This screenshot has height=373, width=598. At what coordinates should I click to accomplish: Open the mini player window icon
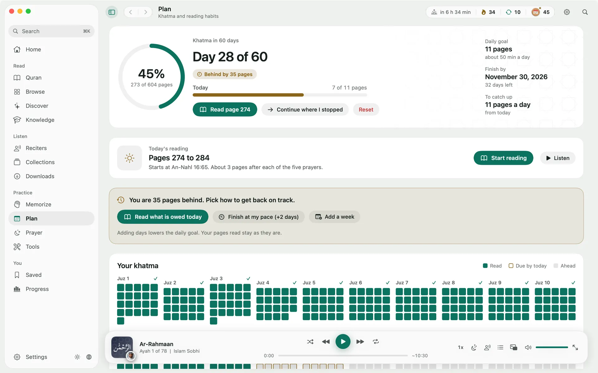coord(514,348)
